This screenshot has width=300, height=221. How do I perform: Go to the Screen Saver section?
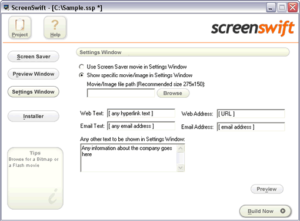34,57
